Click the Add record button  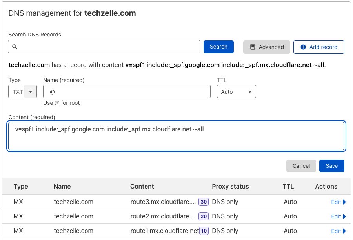coord(319,47)
